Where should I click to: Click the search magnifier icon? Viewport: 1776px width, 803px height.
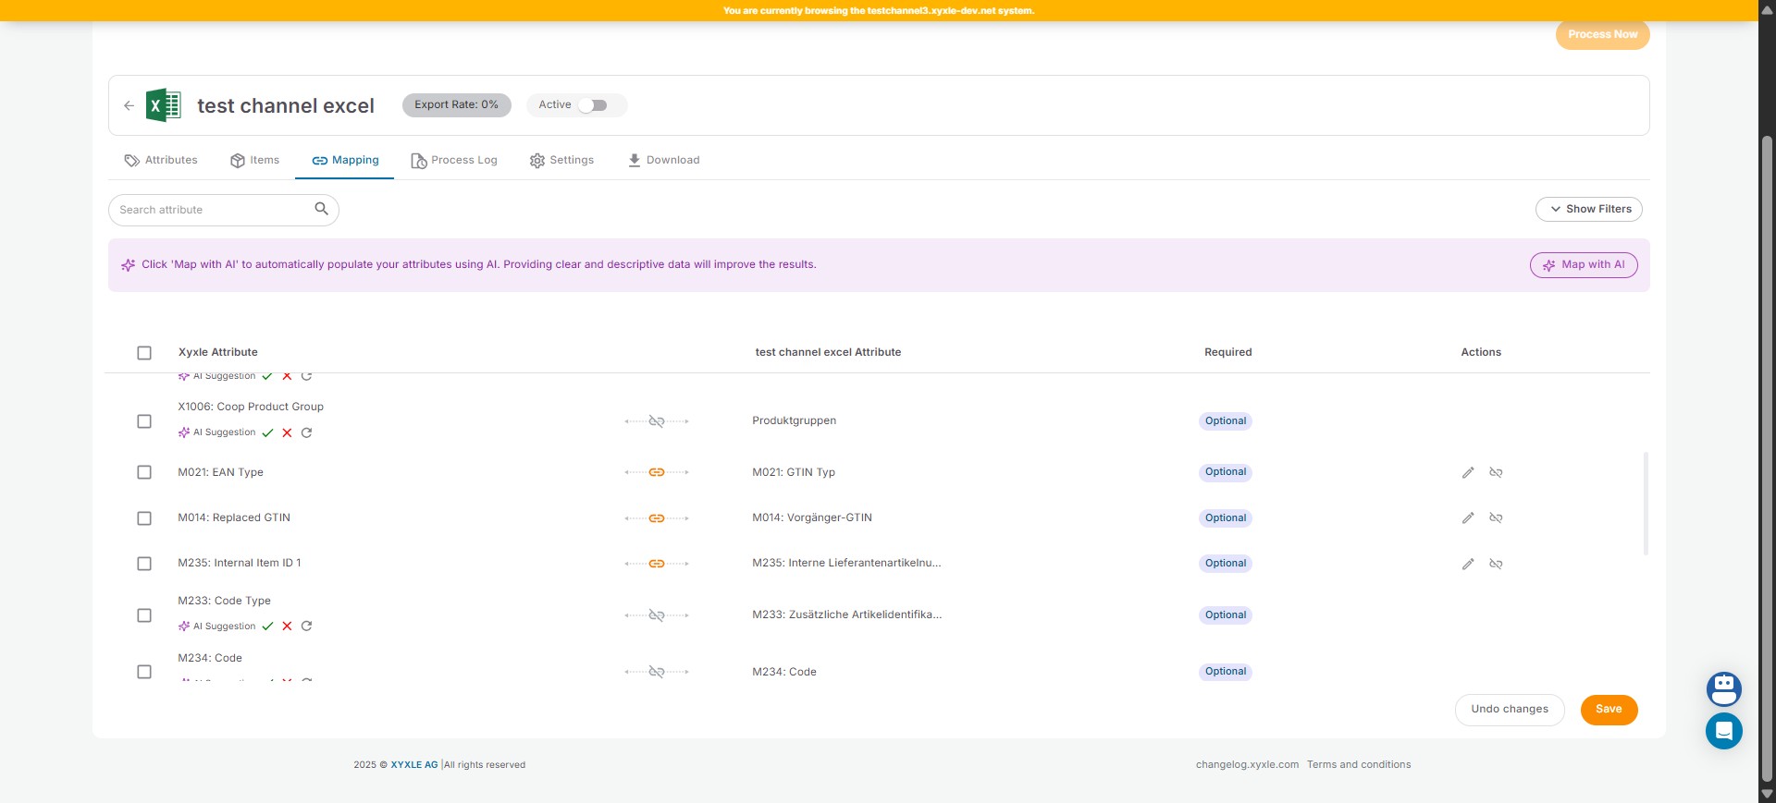(321, 209)
